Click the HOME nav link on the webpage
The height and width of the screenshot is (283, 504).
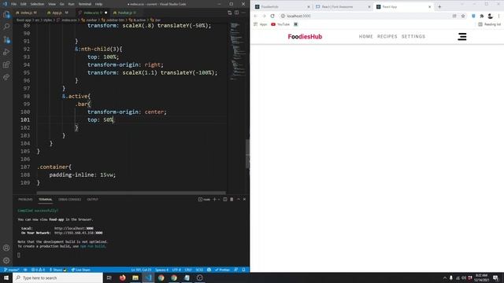(x=365, y=37)
